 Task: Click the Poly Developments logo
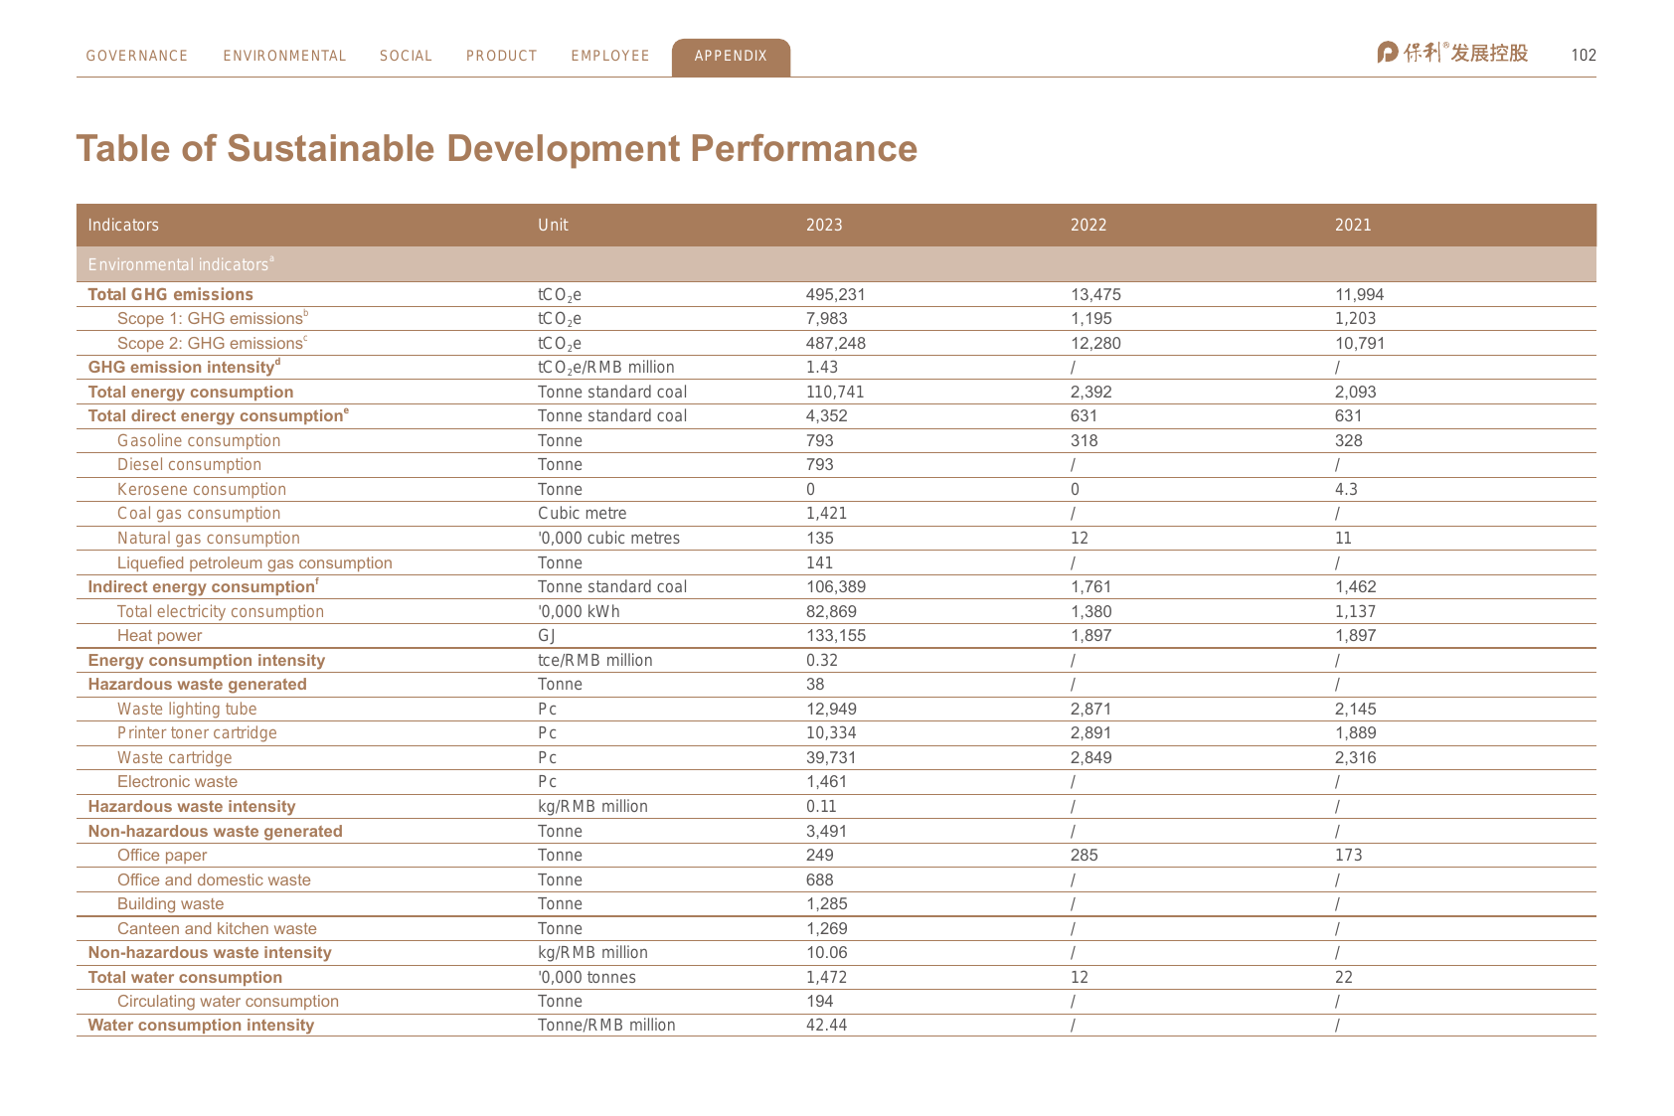(x=1452, y=53)
